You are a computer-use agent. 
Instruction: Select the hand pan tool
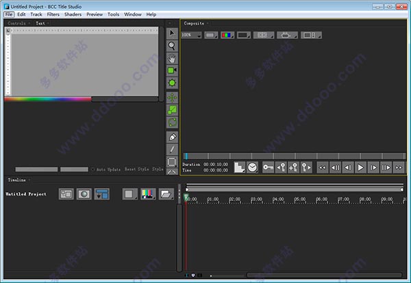click(x=172, y=58)
